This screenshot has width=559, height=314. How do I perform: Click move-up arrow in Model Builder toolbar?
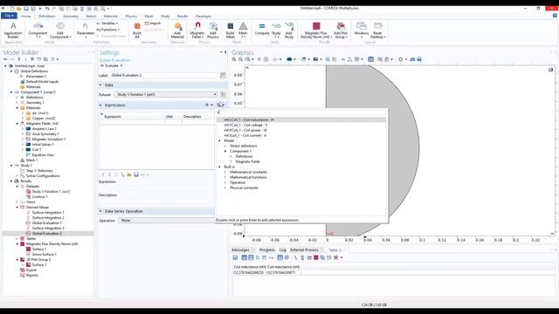click(19, 59)
